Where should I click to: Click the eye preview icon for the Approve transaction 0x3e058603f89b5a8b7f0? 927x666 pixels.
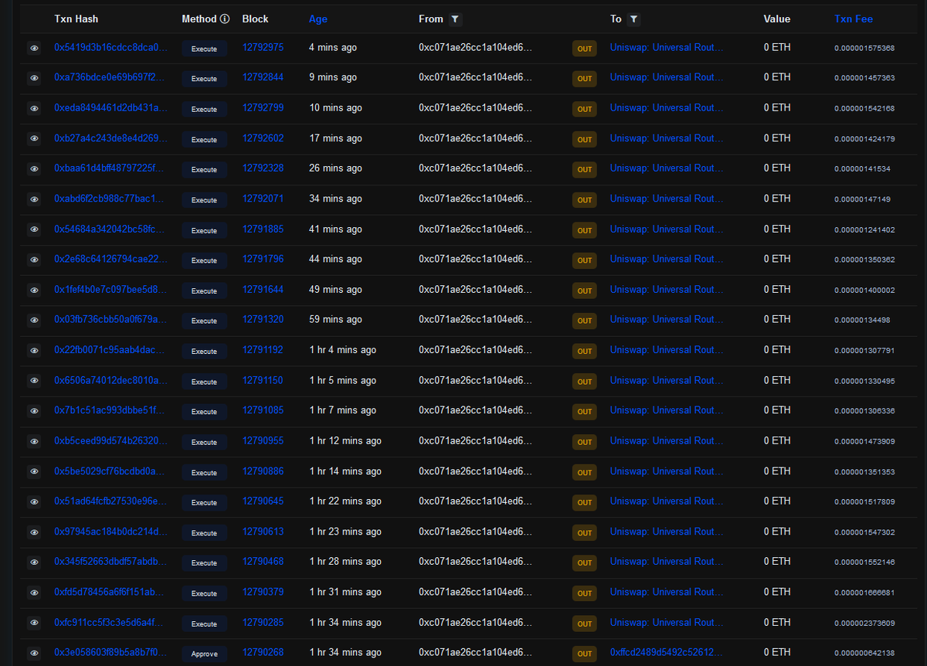(34, 654)
